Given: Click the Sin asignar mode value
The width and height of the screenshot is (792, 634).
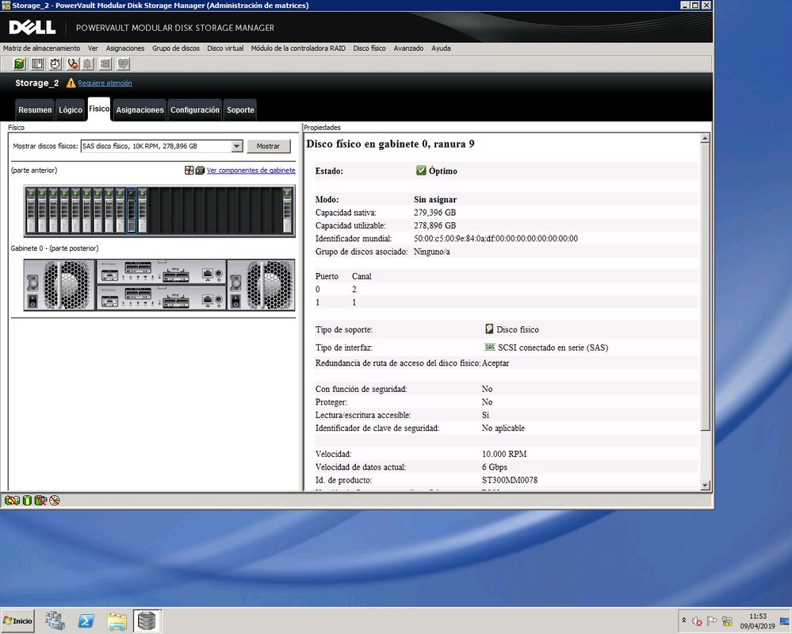Looking at the screenshot, I should pos(435,199).
